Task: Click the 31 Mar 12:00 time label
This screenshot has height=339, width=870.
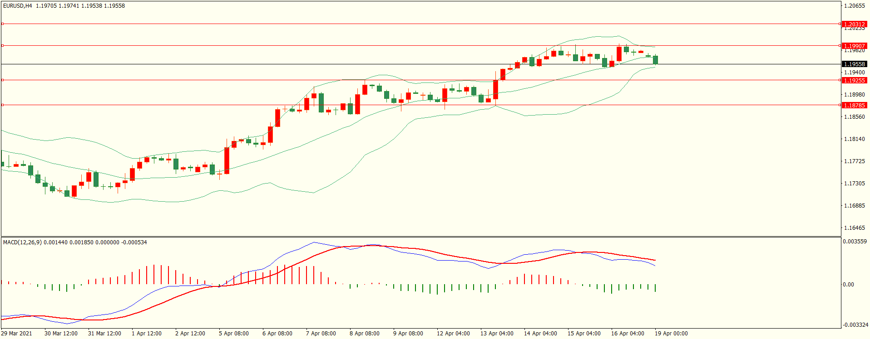Action: click(x=104, y=334)
